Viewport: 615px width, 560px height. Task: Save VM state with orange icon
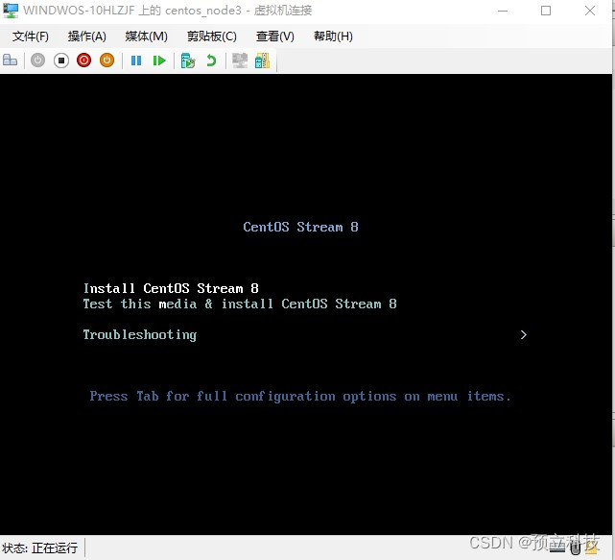pyautogui.click(x=106, y=61)
